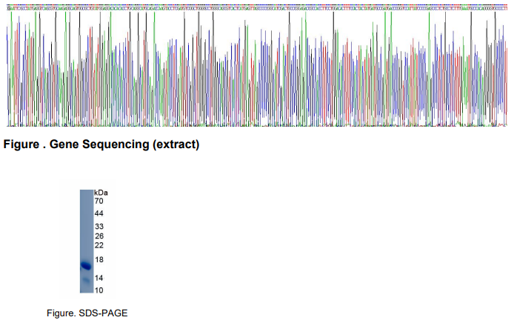
Task: Select the 26 kDa marker label
Action: [99, 236]
